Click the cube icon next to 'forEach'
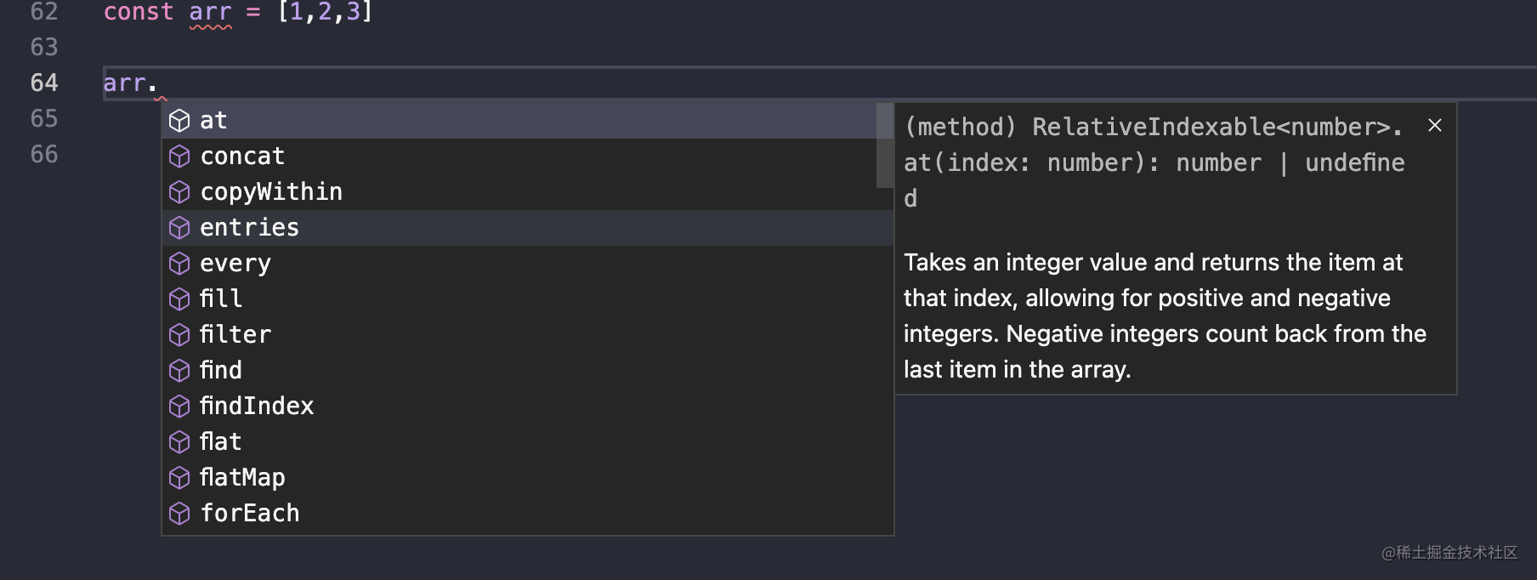 coord(179,514)
